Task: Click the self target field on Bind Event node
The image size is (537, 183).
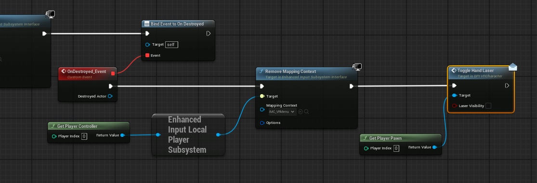Action: tap(171, 45)
